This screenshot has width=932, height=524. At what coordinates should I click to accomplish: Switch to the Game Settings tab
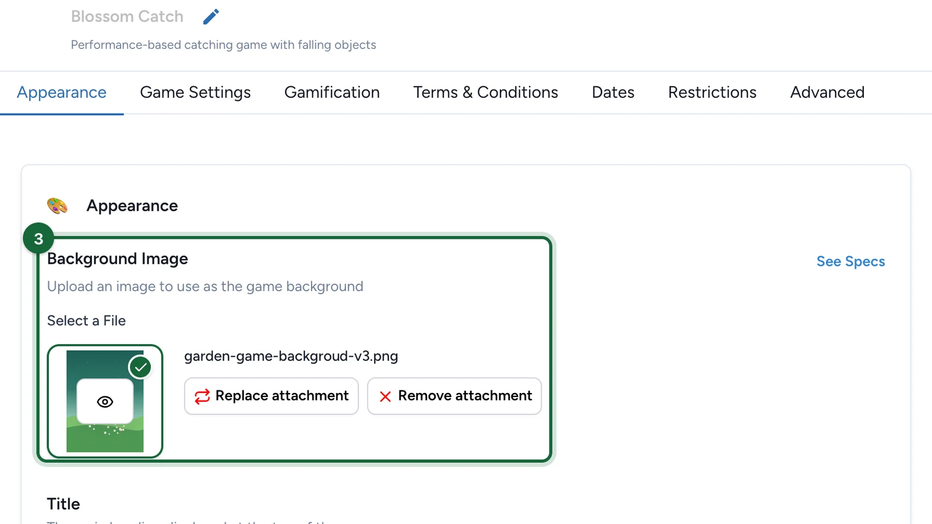[195, 93]
